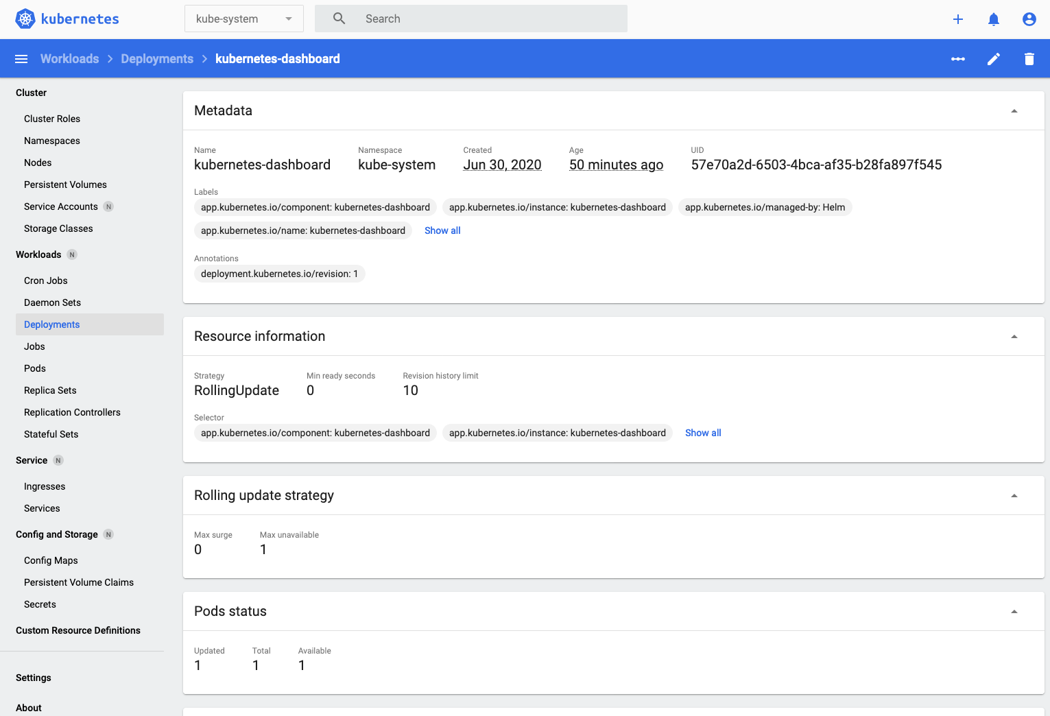
Task: Show all labels in Metadata
Action: tap(442, 230)
